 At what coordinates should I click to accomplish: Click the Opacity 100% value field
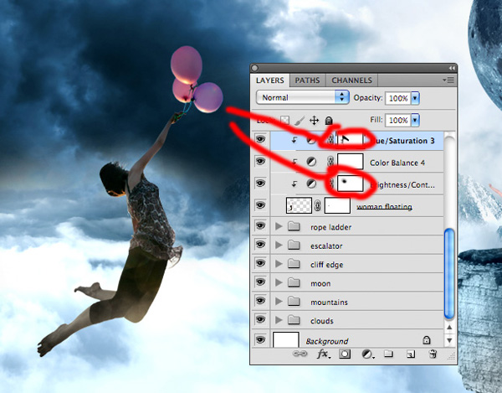398,98
